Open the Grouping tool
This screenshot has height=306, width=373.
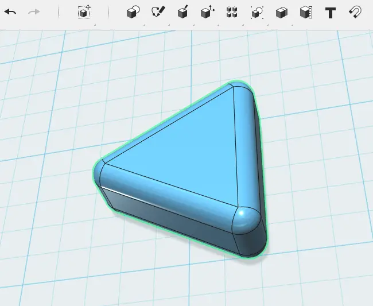257,12
